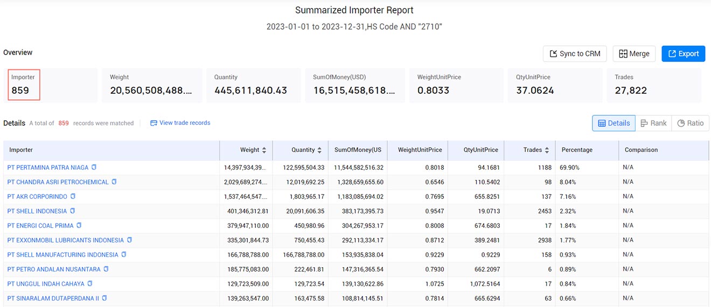
Task: Click the Importer column header
Action: tap(111, 150)
